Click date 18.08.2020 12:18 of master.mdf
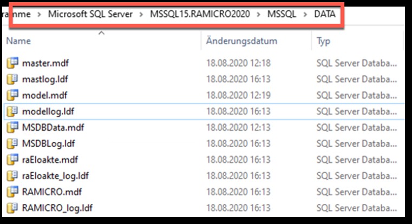412x224 pixels. [x=238, y=63]
